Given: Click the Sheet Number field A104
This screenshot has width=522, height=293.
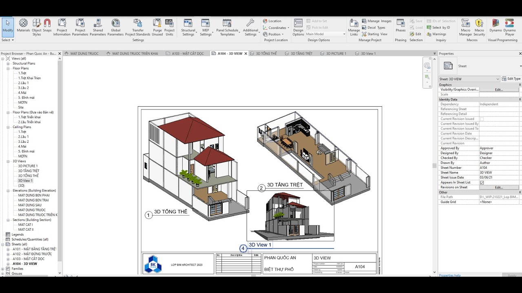Looking at the screenshot, I should (x=499, y=168).
